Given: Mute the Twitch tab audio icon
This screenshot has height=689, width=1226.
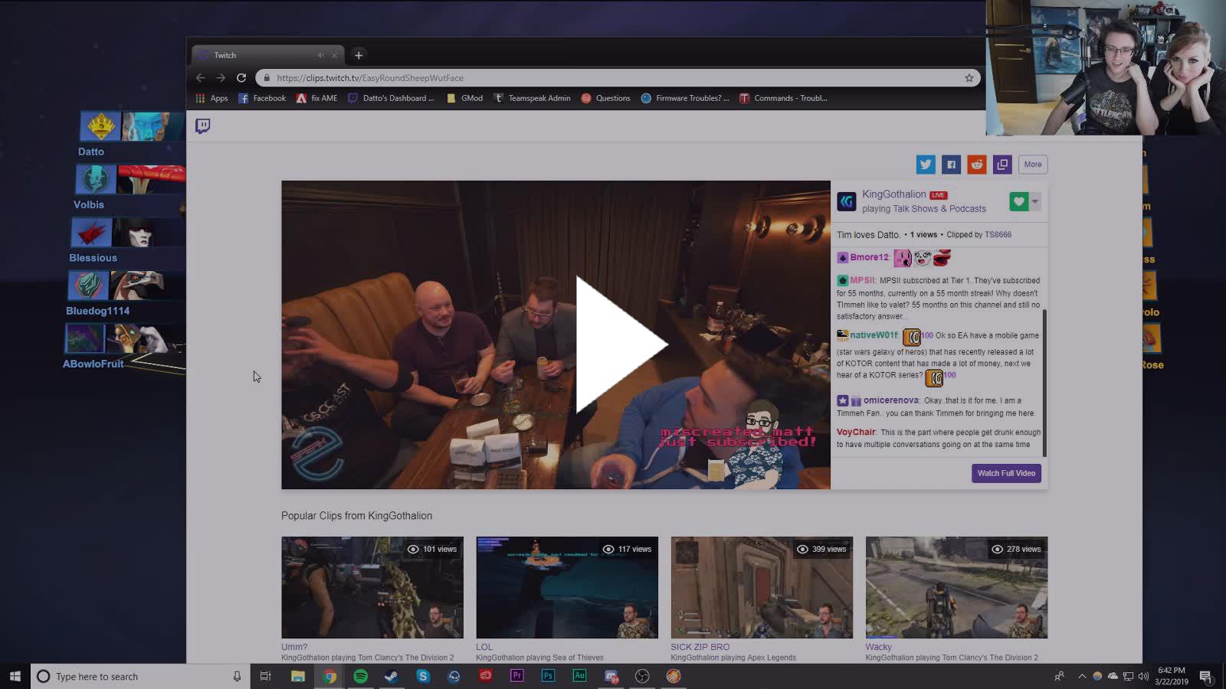Looking at the screenshot, I should coord(321,55).
